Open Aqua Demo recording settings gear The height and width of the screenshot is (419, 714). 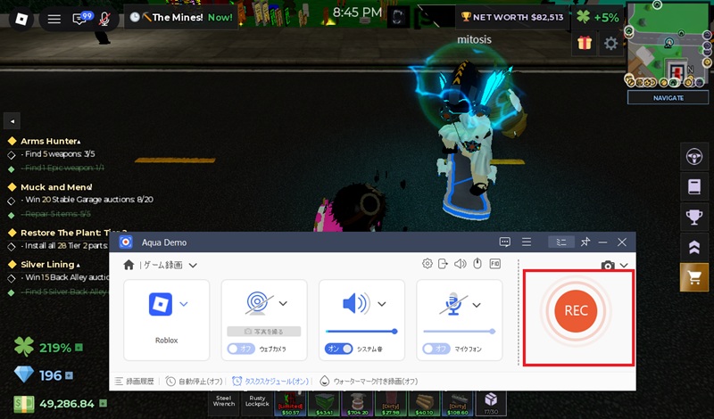click(428, 263)
